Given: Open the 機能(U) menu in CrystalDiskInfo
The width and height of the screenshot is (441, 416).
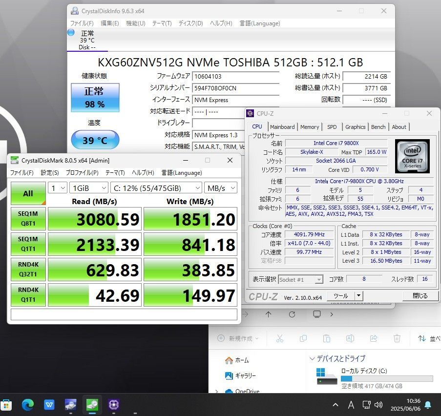Looking at the screenshot, I should (135, 23).
